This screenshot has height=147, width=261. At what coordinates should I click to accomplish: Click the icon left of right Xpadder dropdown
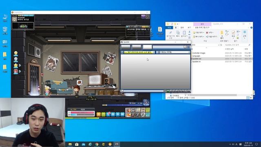157,52
